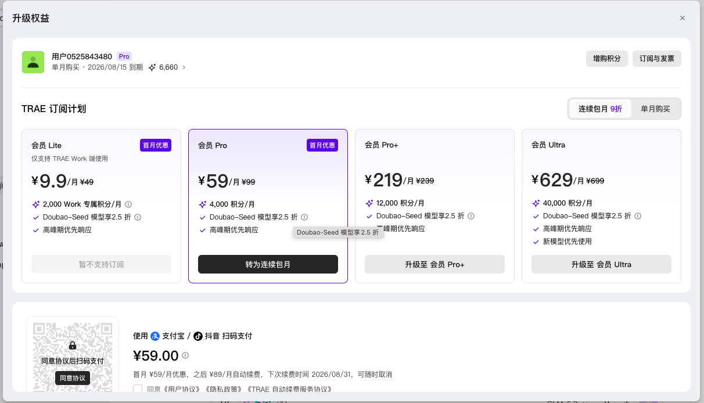Click the disabled 暂不支持订阅 button
Image resolution: width=704 pixels, height=403 pixels.
pos(102,264)
